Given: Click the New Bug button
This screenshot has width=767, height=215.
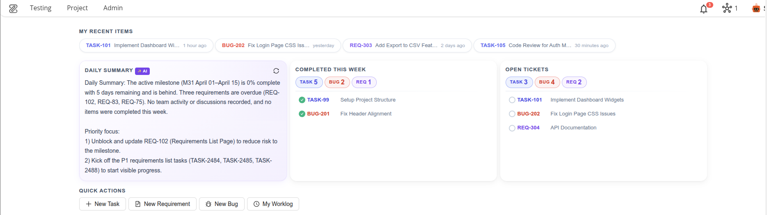Looking at the screenshot, I should point(222,204).
